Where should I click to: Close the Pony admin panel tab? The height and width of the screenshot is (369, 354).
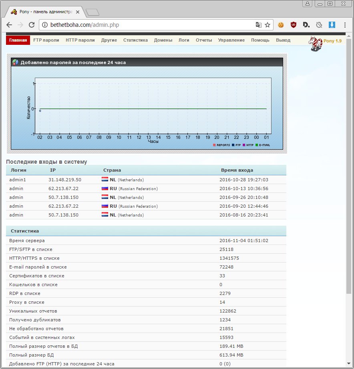click(x=78, y=12)
